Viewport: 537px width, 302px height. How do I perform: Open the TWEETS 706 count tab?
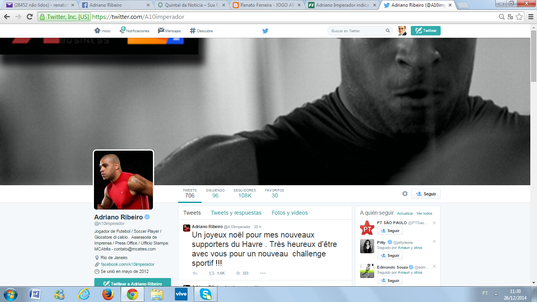[190, 193]
